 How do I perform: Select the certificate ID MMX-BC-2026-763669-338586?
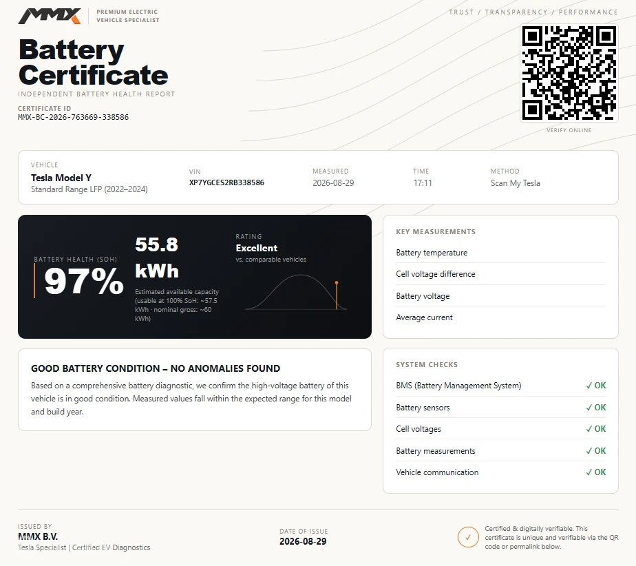pyautogui.click(x=73, y=117)
